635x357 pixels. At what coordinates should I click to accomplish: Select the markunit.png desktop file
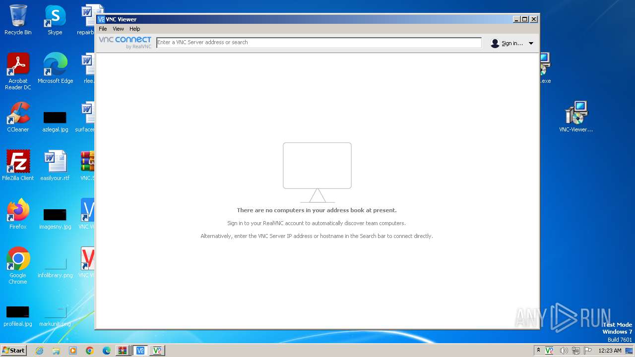(x=55, y=316)
